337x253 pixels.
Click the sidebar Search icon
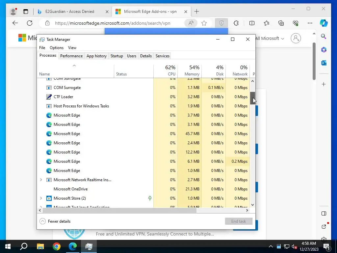(x=324, y=36)
